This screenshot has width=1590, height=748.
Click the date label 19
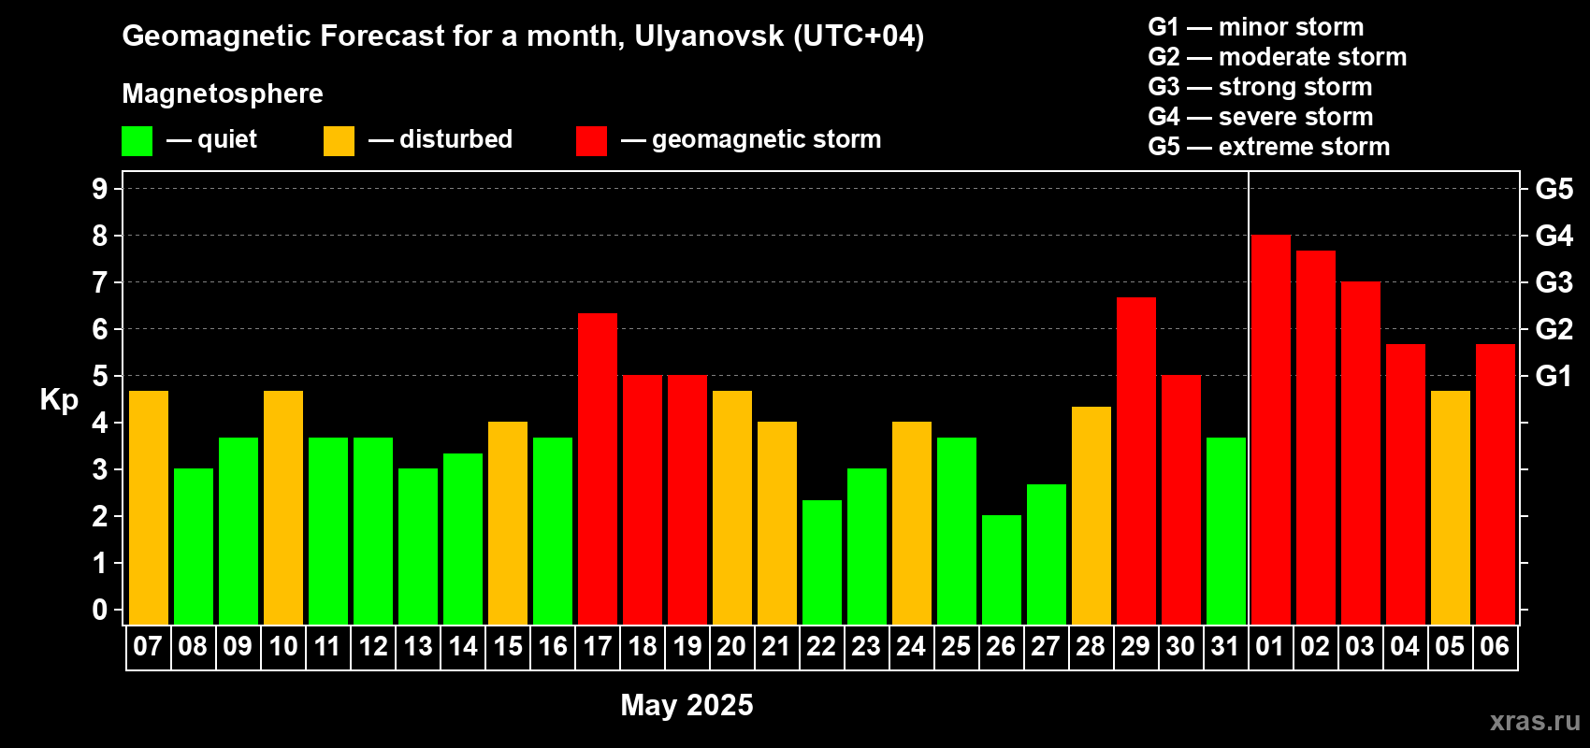[687, 646]
